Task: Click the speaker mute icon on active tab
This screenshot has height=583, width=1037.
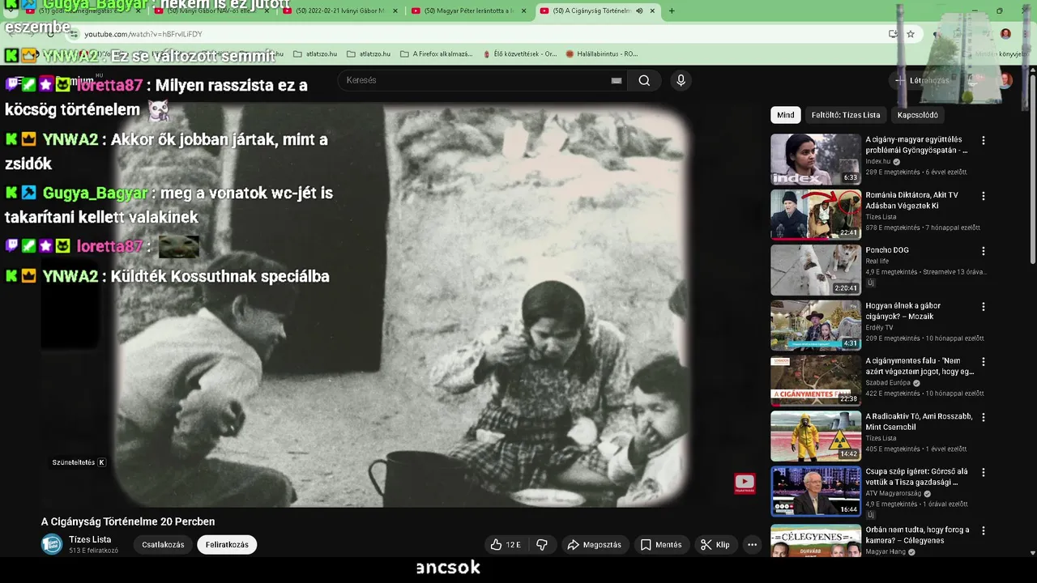Action: (x=639, y=11)
